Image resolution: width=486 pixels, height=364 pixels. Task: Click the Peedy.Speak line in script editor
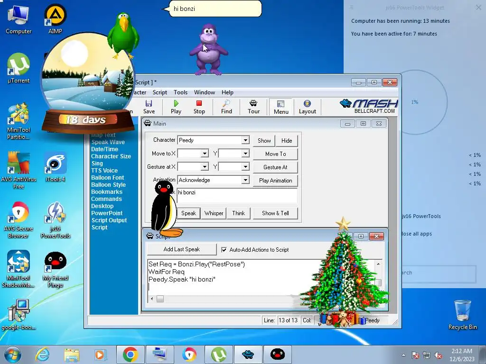pos(182,279)
